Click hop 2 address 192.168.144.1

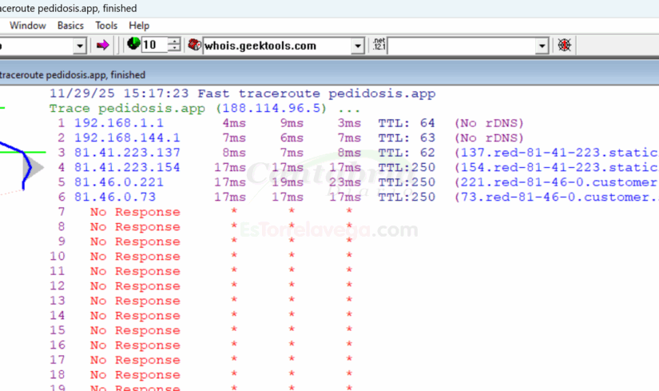coord(127,138)
